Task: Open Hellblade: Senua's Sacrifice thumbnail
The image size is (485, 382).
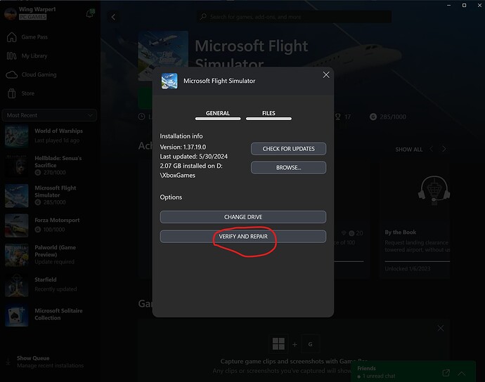Action: [17, 165]
